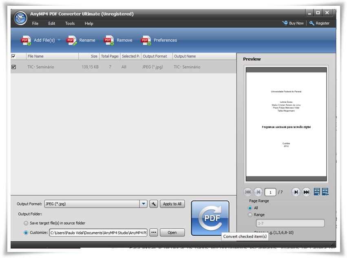Uncheck the TIC- Seminário file checkbox
Viewport: 347px width, 258px height.
pos(13,67)
